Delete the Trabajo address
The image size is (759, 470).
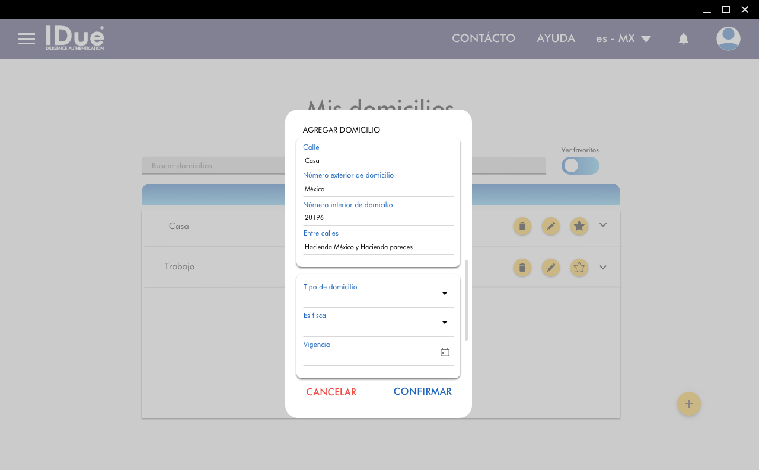[x=522, y=268]
